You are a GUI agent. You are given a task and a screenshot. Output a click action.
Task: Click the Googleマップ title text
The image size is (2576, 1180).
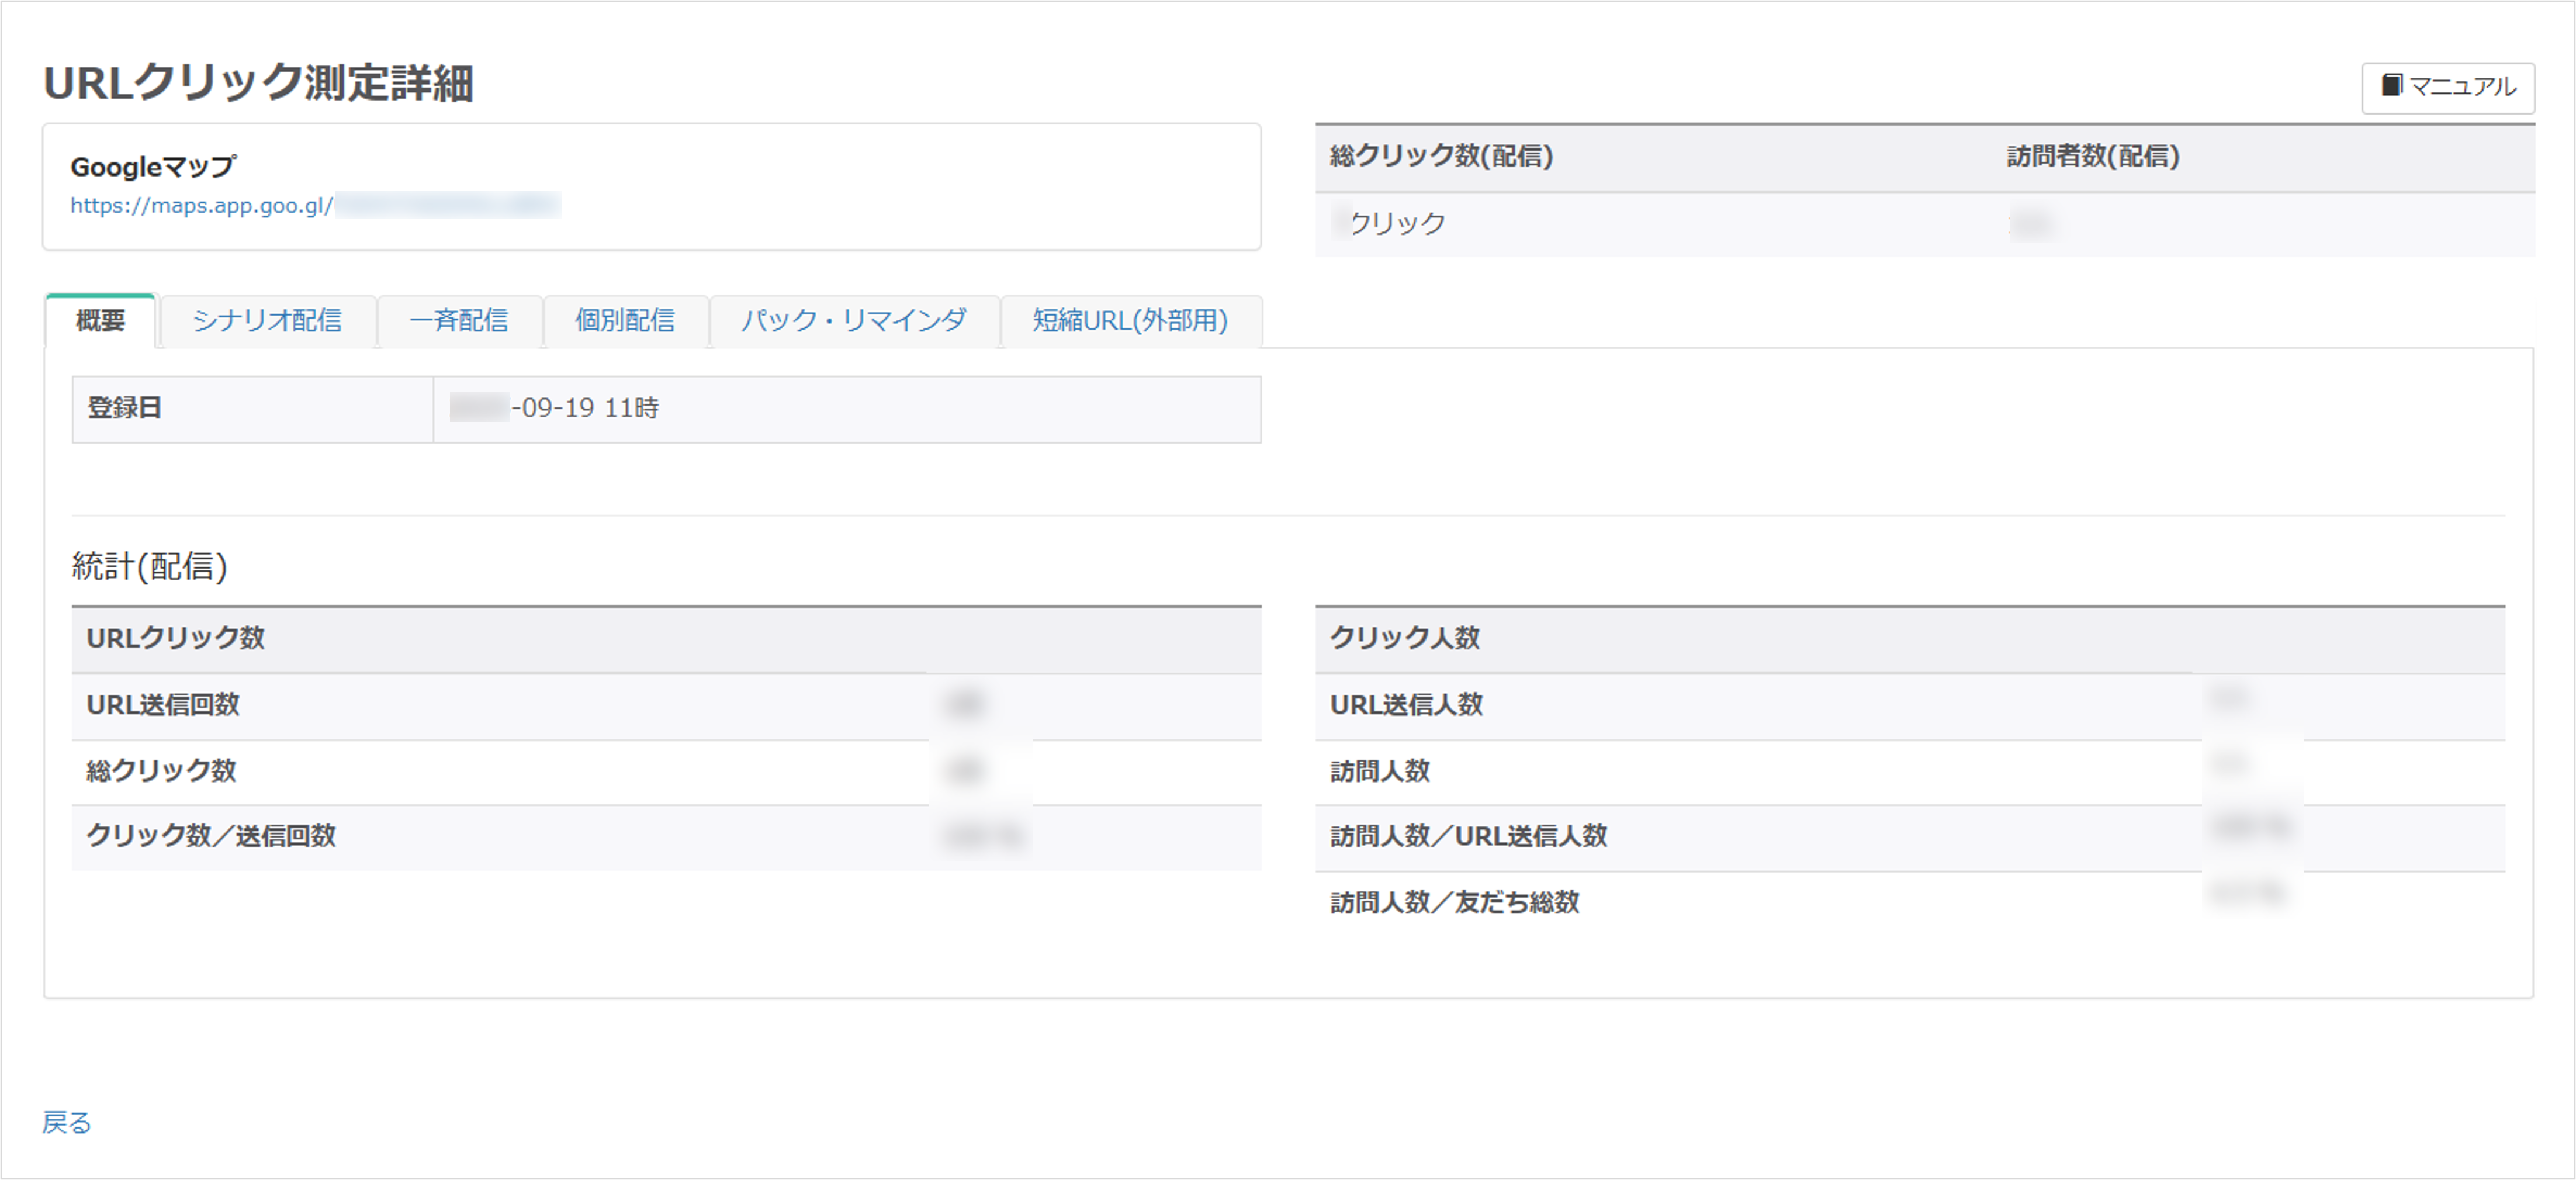tap(153, 167)
